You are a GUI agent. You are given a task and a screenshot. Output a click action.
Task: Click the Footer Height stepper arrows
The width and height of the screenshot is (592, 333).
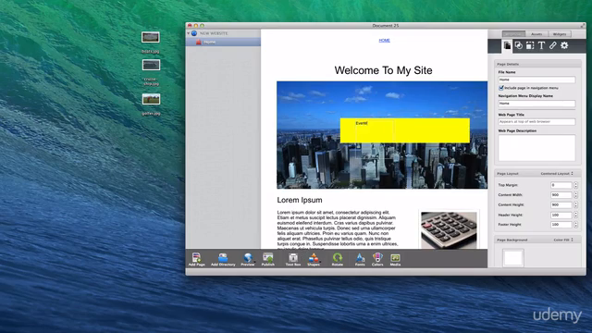(x=575, y=224)
